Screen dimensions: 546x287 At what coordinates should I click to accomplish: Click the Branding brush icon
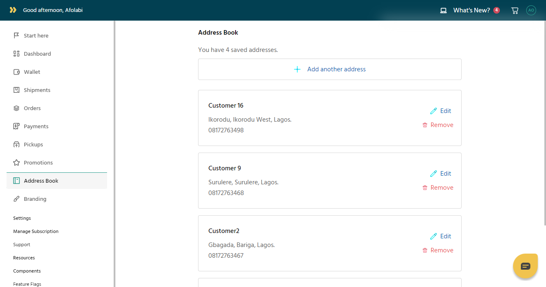(x=16, y=199)
